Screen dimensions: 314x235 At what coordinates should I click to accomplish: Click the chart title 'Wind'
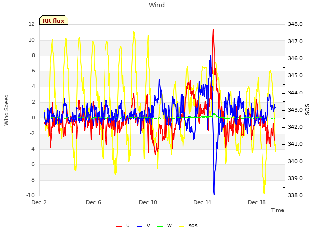[x=157, y=5]
